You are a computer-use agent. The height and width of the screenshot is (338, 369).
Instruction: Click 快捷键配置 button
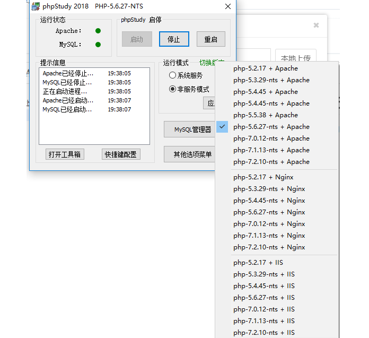click(121, 154)
